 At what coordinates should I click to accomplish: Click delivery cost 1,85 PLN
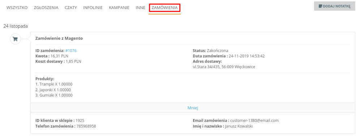74,61
